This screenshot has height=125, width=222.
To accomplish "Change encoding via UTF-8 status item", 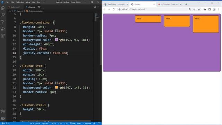I will point(54,124).
